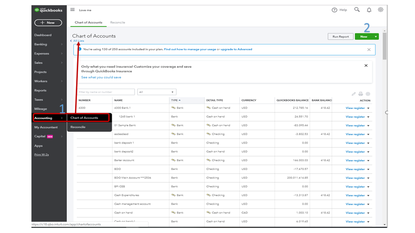The width and height of the screenshot is (415, 233).
Task: Expand action menu for 4300 Bank.1 row
Action: pyautogui.click(x=368, y=108)
